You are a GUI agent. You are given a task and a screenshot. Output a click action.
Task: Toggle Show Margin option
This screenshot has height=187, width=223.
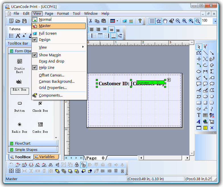point(59,55)
